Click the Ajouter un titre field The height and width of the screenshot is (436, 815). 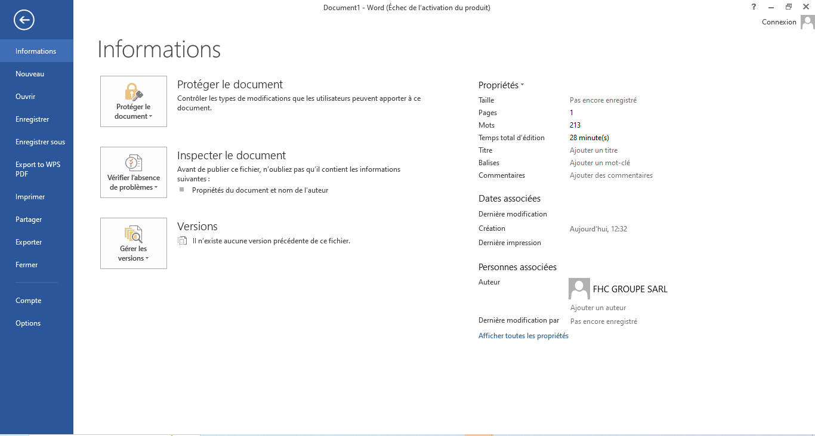[594, 150]
